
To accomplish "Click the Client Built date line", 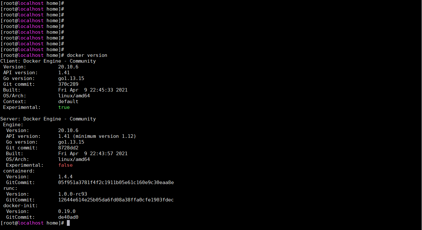I will tap(65, 90).
